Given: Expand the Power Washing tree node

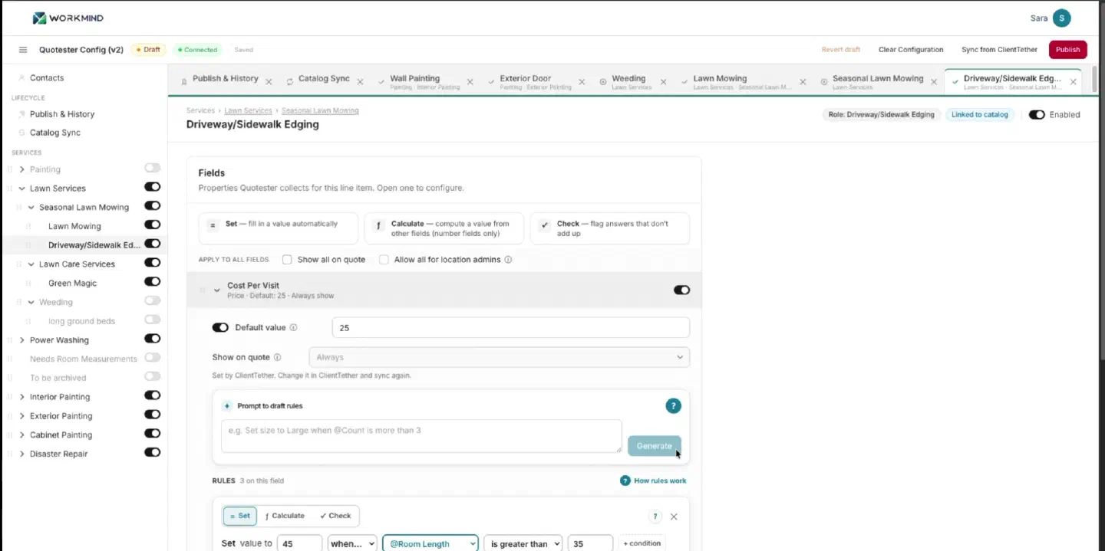Looking at the screenshot, I should click(x=21, y=340).
